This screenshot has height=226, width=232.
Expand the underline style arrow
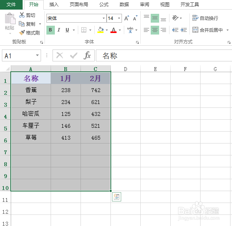74,30
